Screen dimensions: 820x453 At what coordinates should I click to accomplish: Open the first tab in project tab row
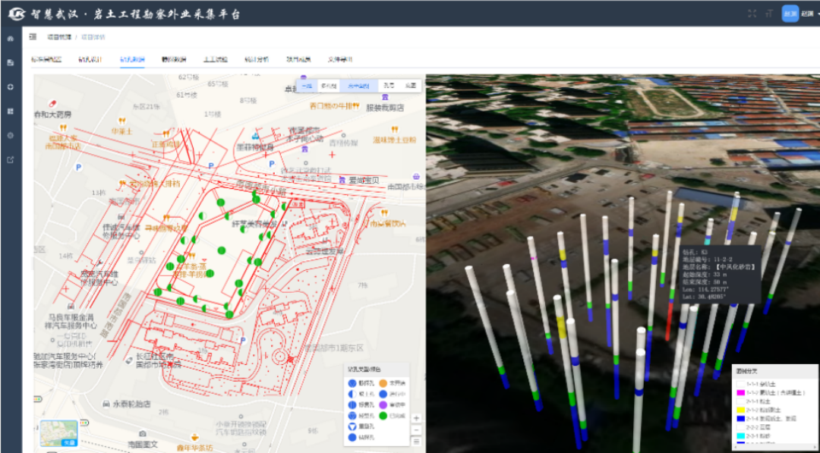[x=46, y=59]
